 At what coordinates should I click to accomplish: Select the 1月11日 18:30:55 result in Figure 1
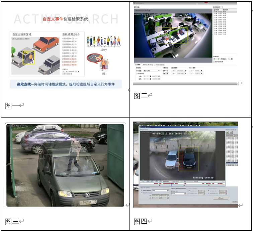coord(69,59)
